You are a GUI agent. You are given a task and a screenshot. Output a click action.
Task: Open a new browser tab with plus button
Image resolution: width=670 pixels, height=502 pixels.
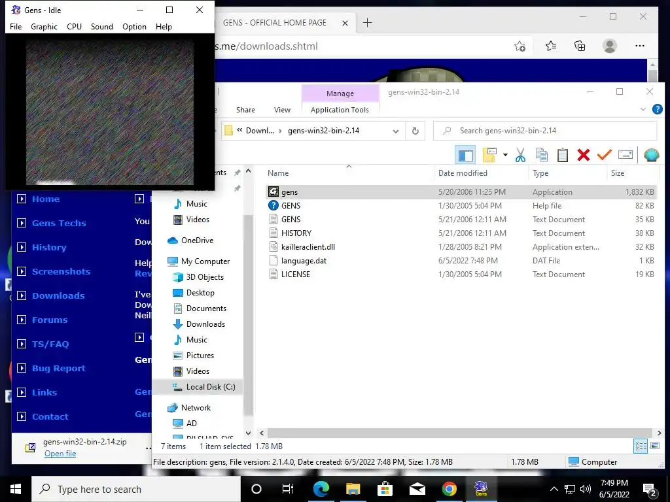[x=368, y=23]
